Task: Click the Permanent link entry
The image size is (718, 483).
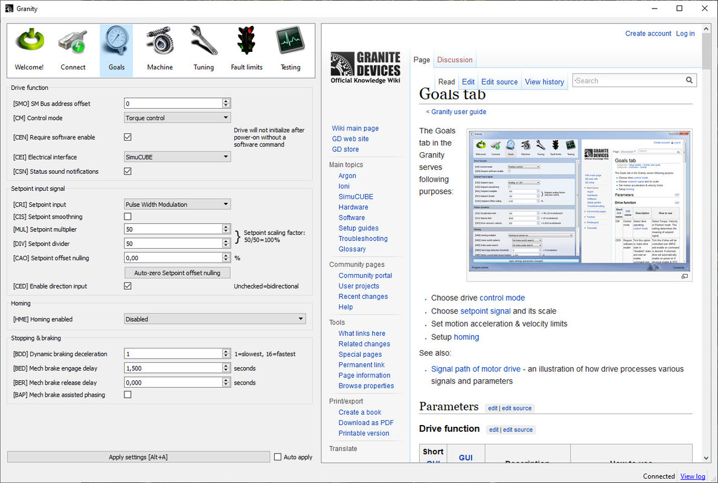Action: pos(361,365)
